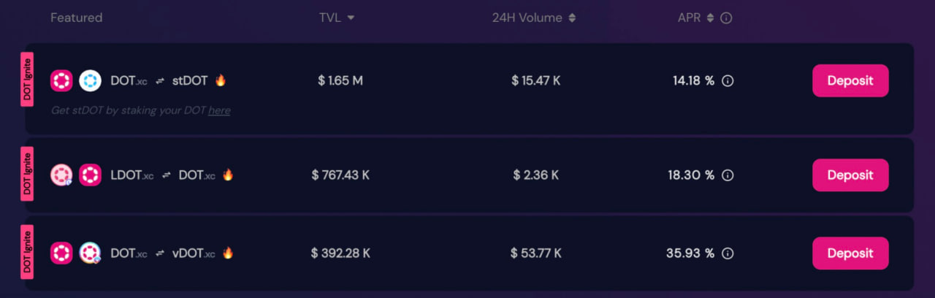Click the stDOT token icon
935x298 pixels.
click(x=90, y=80)
